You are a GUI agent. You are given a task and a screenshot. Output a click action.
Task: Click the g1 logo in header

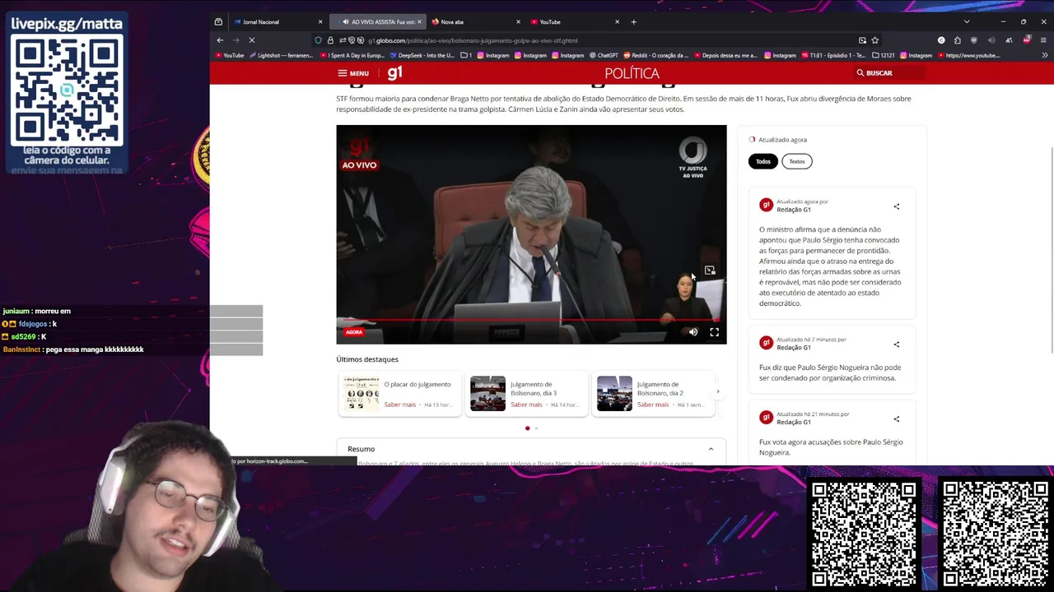pyautogui.click(x=395, y=72)
